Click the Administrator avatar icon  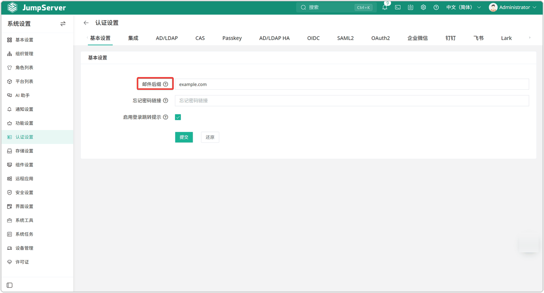(493, 7)
